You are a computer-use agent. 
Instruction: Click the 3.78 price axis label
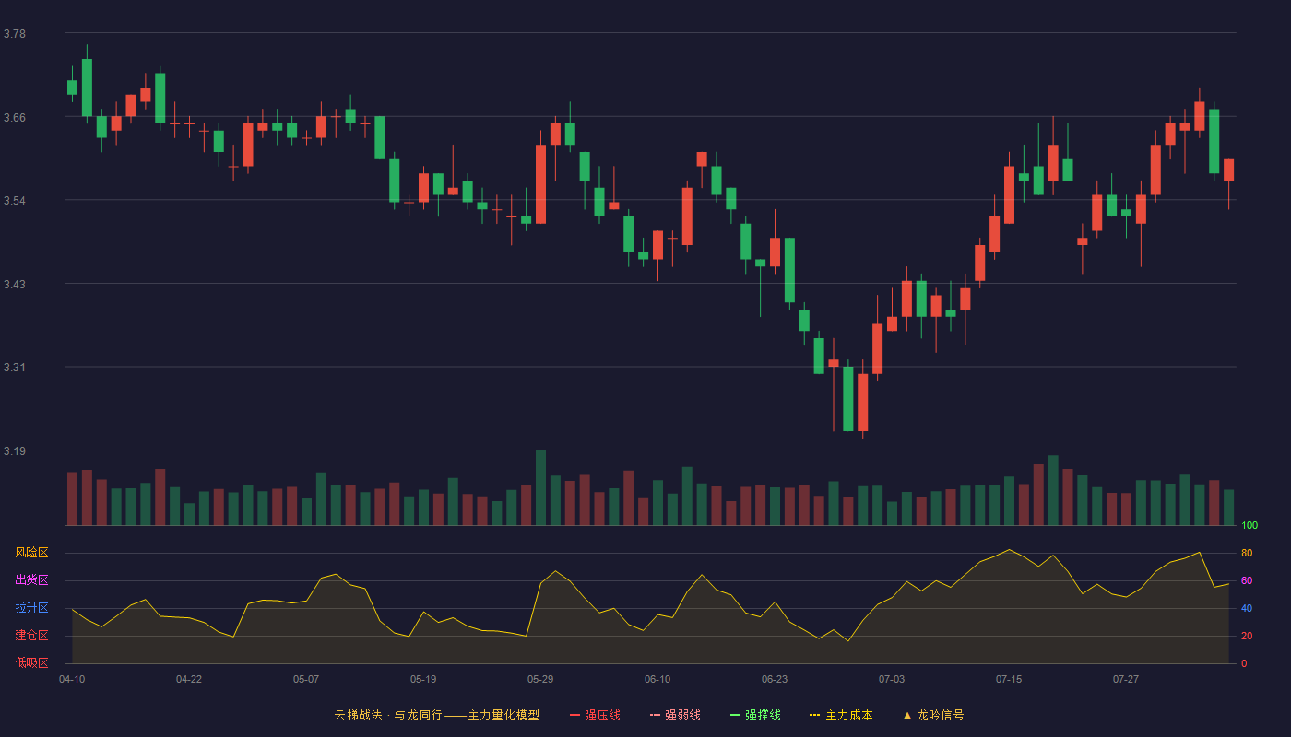(15, 34)
